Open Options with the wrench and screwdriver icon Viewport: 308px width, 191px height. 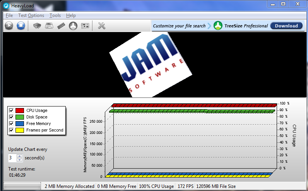pyautogui.click(x=101, y=26)
